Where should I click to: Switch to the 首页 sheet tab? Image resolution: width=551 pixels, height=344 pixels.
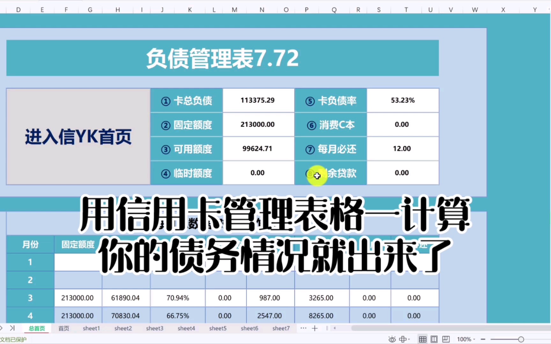64,328
